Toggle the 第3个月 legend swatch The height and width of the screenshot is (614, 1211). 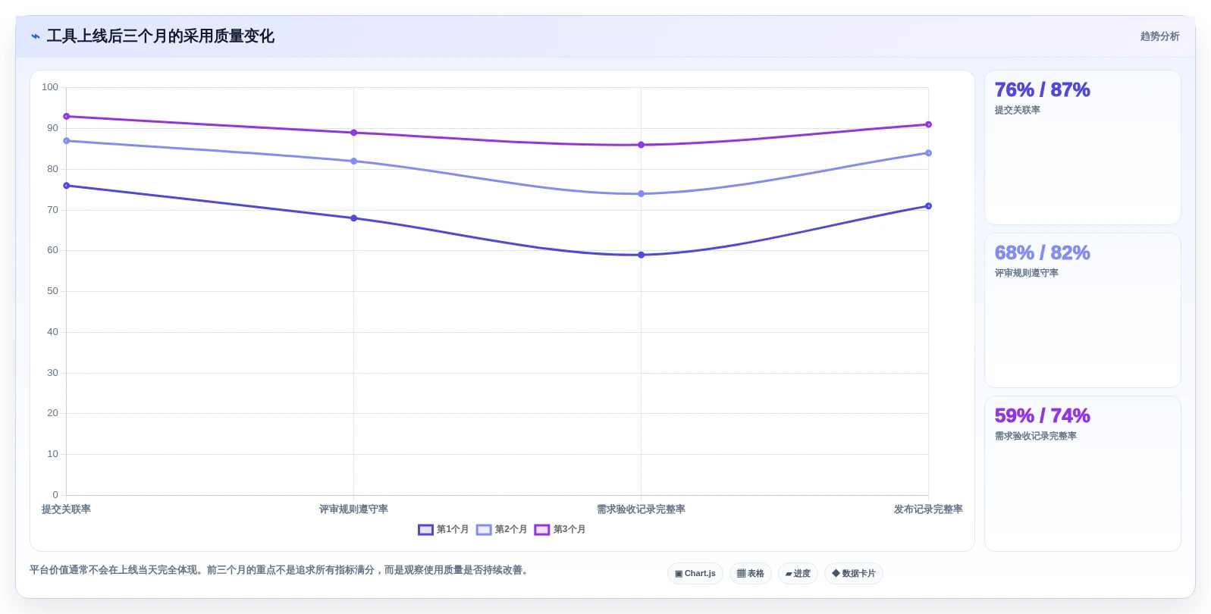(x=542, y=530)
